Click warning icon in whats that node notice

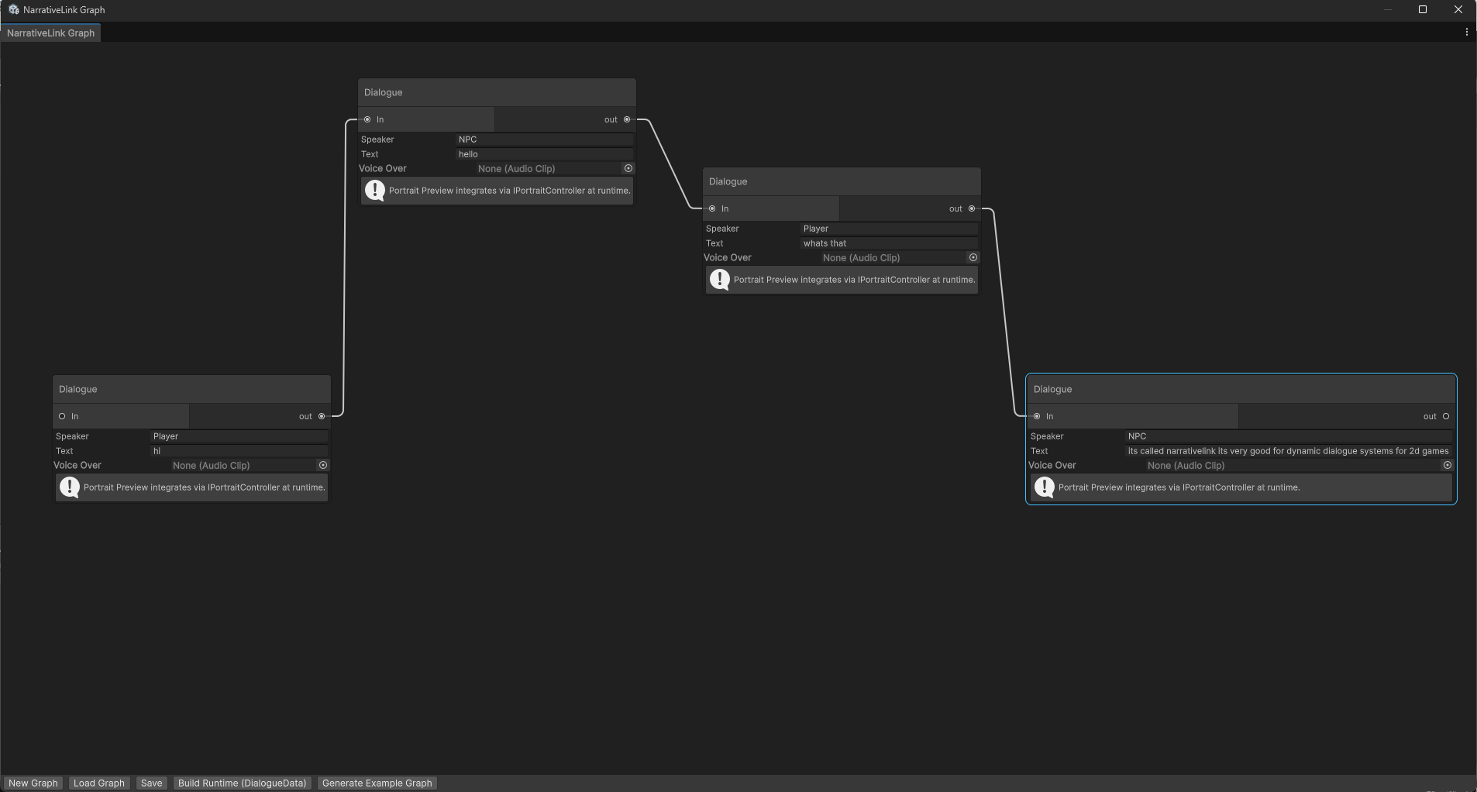pos(720,280)
